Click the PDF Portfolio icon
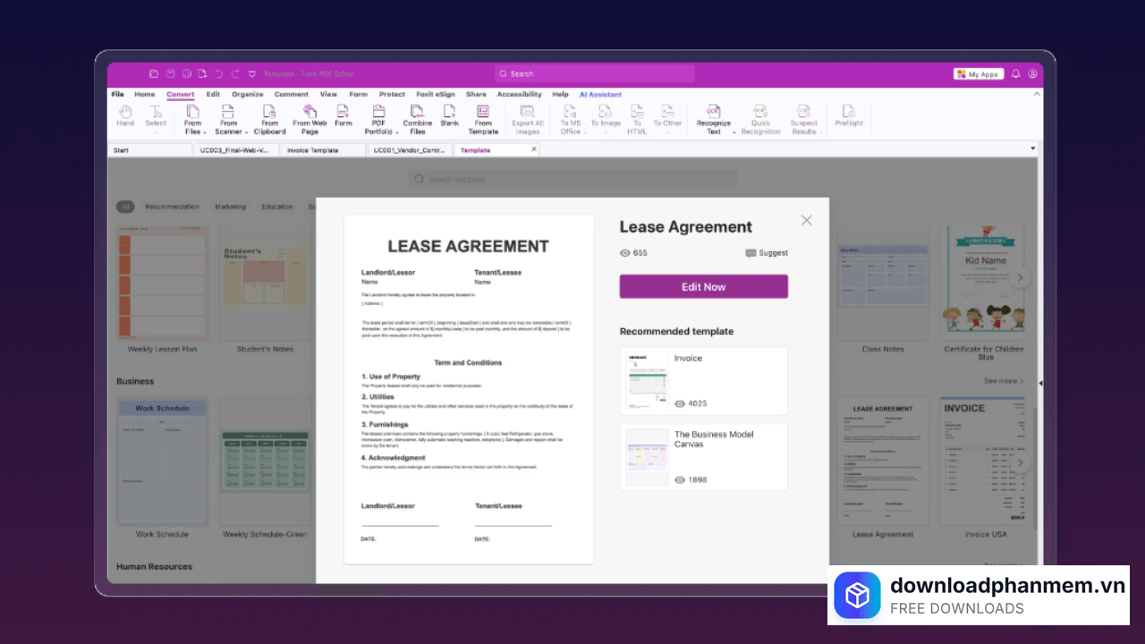1145x644 pixels. click(x=378, y=112)
